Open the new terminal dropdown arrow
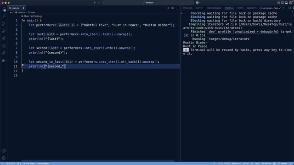294x165 pixels. pos(286,8)
